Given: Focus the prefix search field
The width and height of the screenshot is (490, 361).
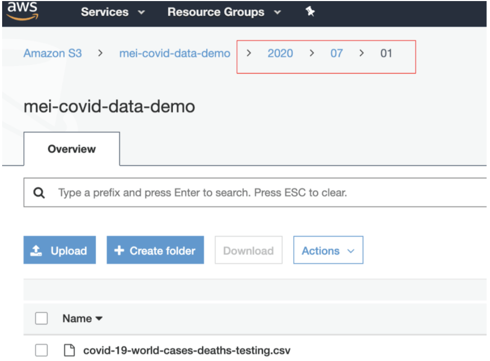Looking at the screenshot, I should pyautogui.click(x=255, y=193).
